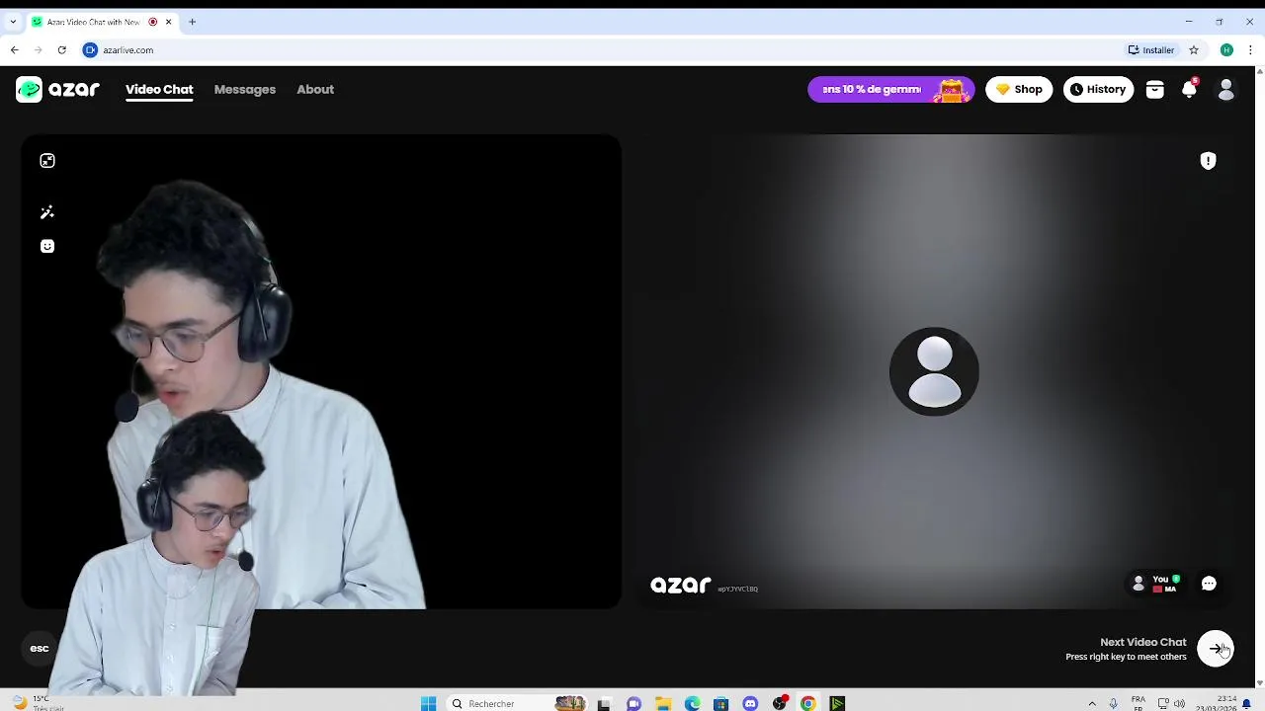Open the face sticker icon
Viewport: 1265px width, 711px height.
click(47, 246)
